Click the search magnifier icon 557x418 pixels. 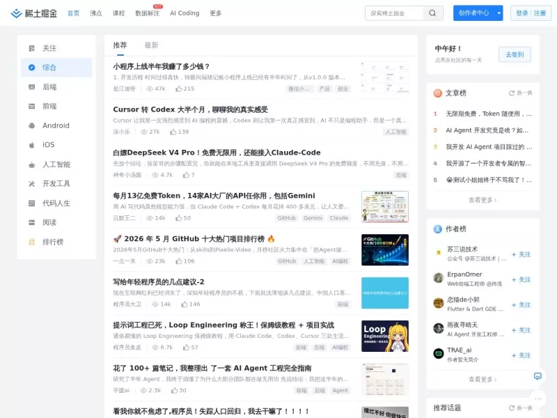(432, 13)
